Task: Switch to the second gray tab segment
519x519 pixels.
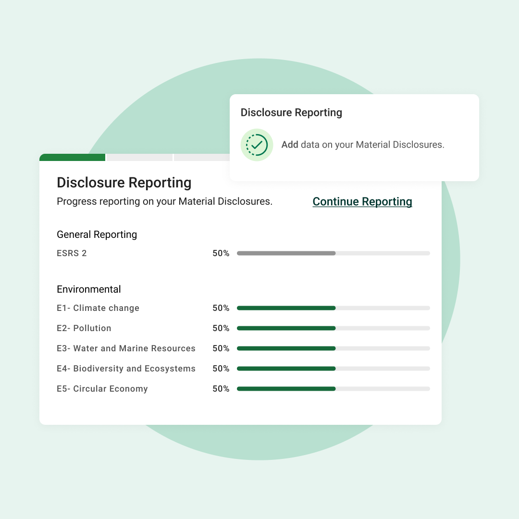Action: pos(139,157)
